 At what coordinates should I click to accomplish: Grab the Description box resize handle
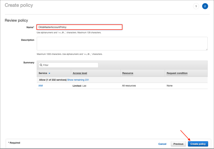(206, 49)
